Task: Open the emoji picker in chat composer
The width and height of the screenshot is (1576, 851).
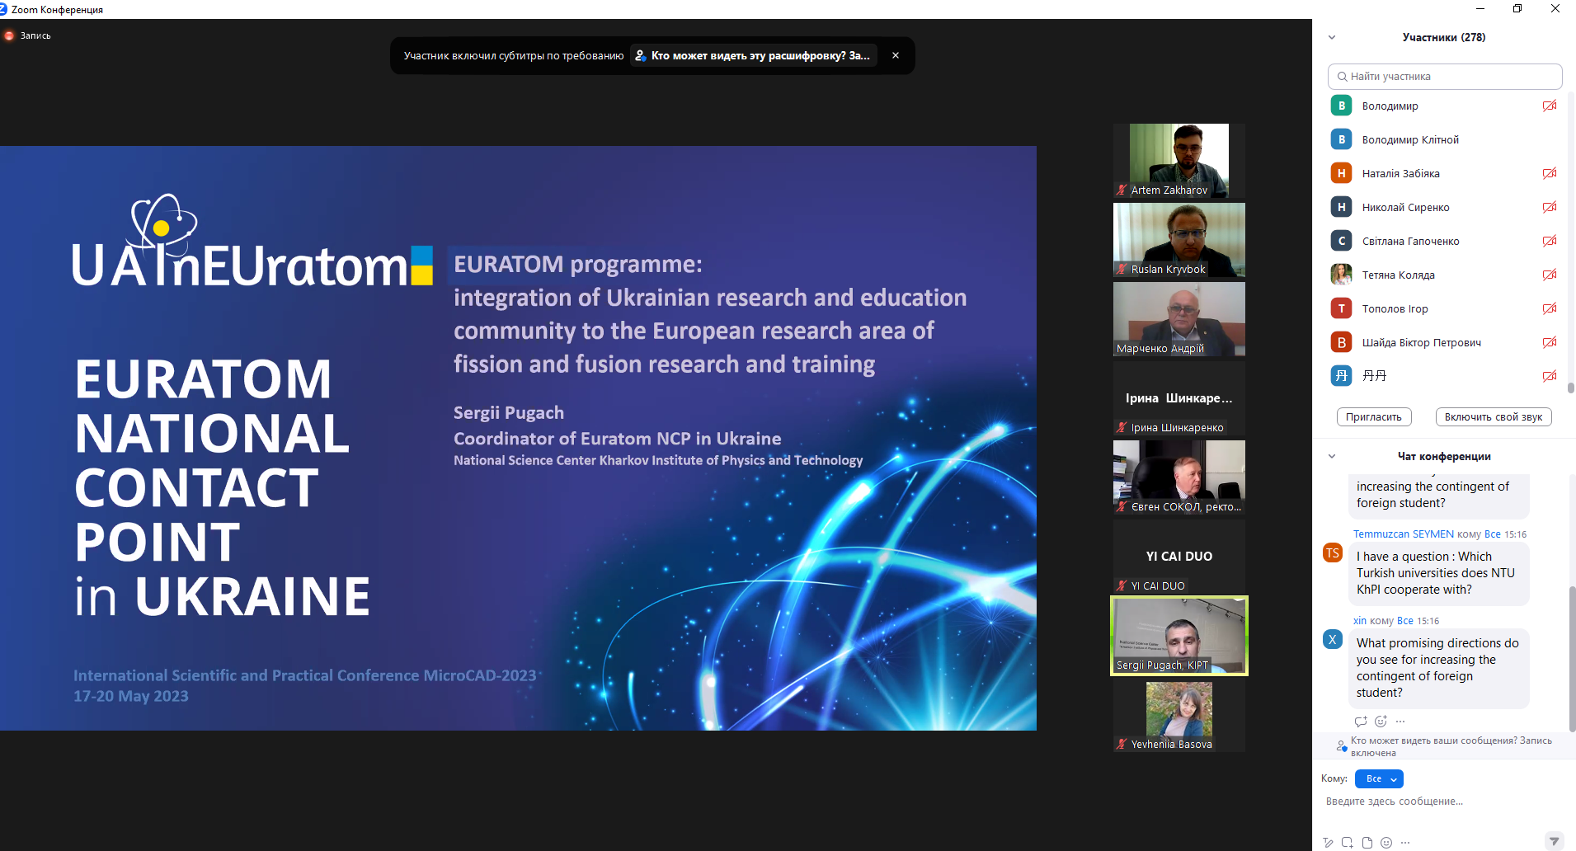Action: (1386, 843)
